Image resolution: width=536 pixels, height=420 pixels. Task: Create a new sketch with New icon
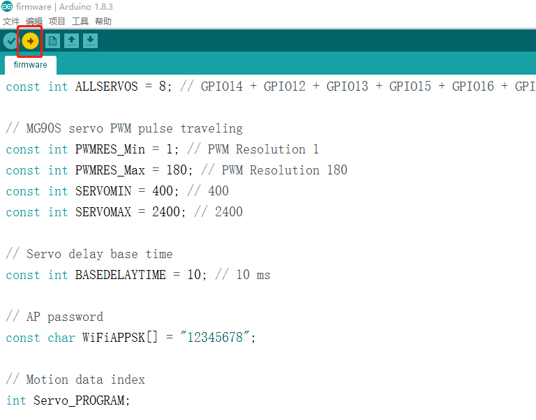click(x=52, y=41)
